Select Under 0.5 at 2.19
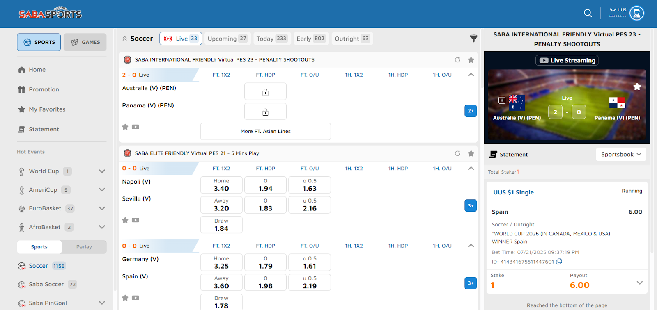Screen dimensions: 657x310 310,282
